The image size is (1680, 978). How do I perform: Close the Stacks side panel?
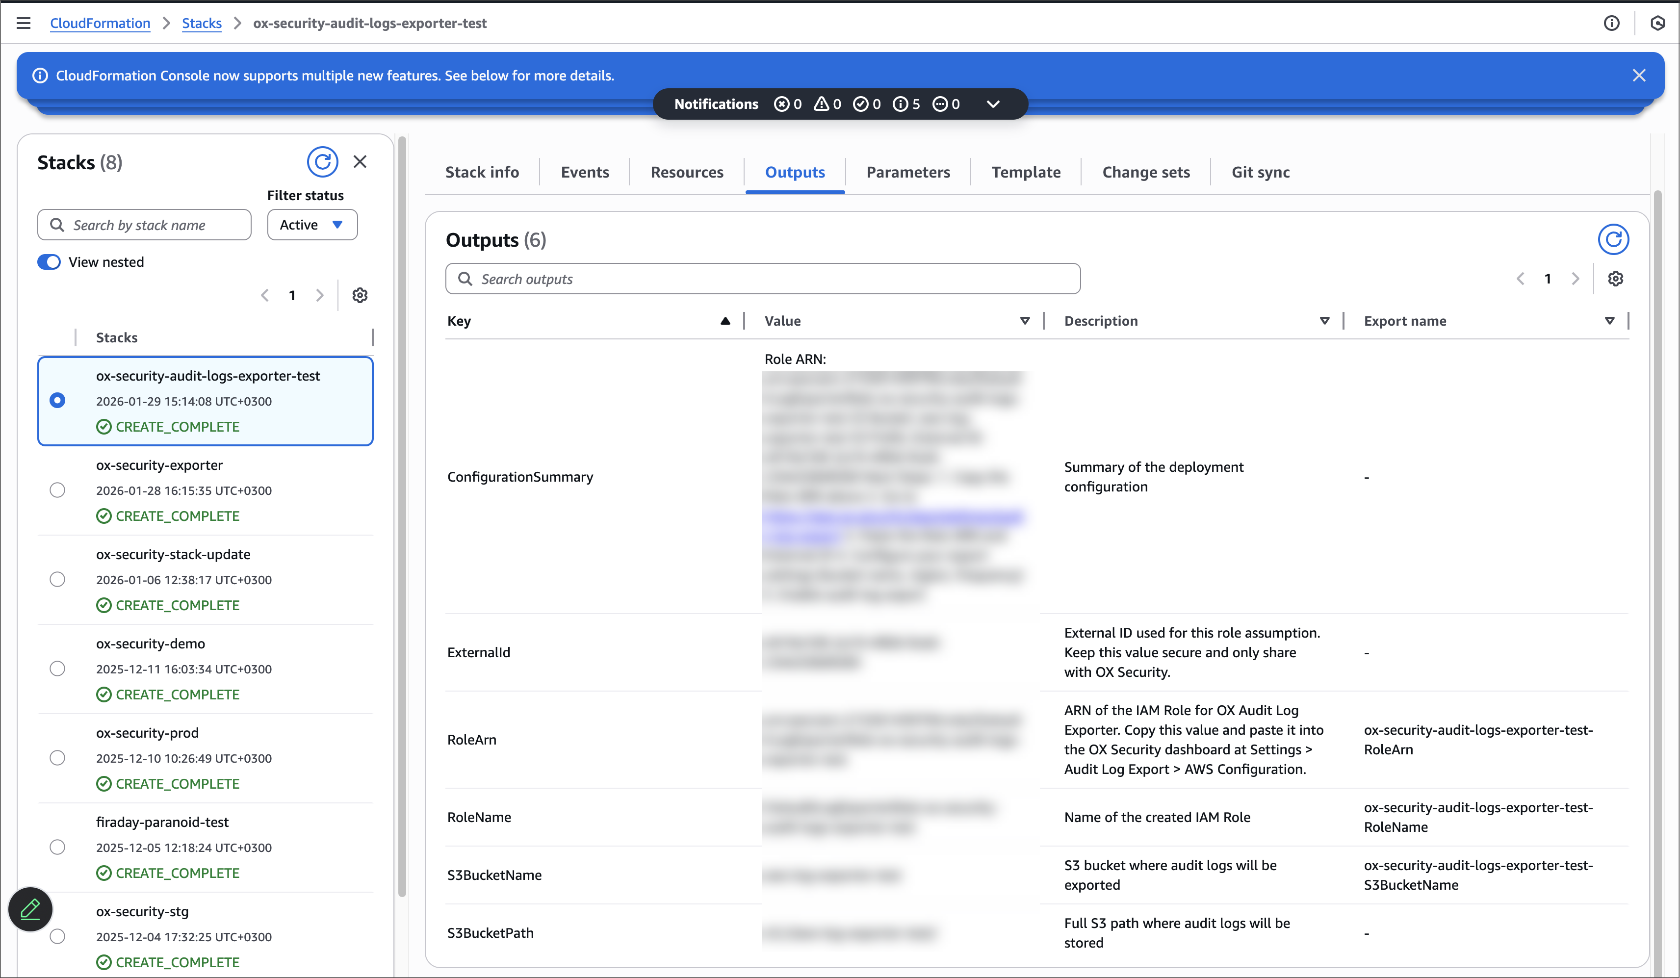pyautogui.click(x=360, y=162)
